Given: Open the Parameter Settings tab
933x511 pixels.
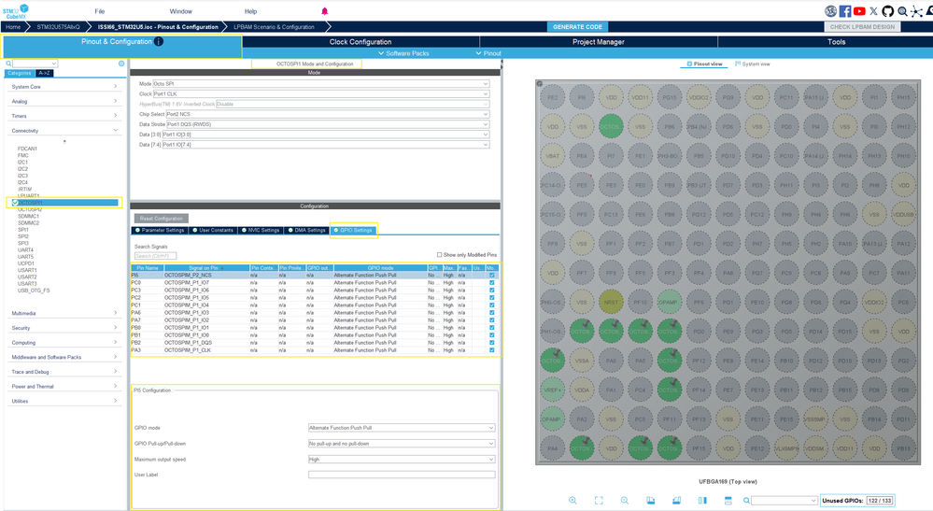Looking at the screenshot, I should (x=160, y=230).
